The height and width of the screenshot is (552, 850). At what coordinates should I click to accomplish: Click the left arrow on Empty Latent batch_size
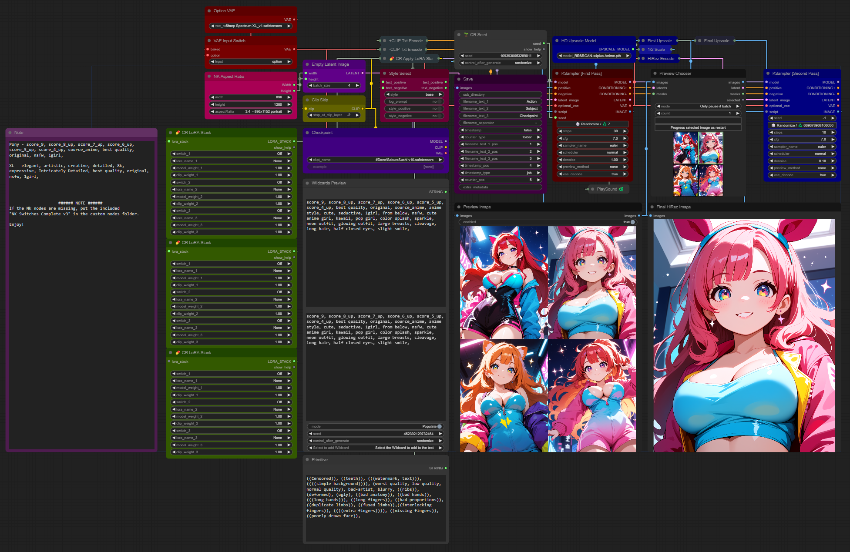point(310,86)
